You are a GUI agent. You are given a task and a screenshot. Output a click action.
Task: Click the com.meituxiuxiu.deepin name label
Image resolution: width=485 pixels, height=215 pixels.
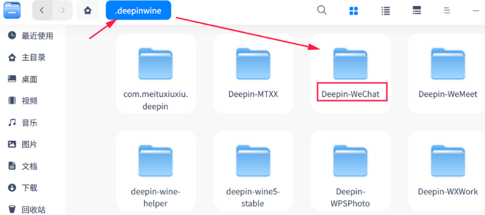(155, 101)
